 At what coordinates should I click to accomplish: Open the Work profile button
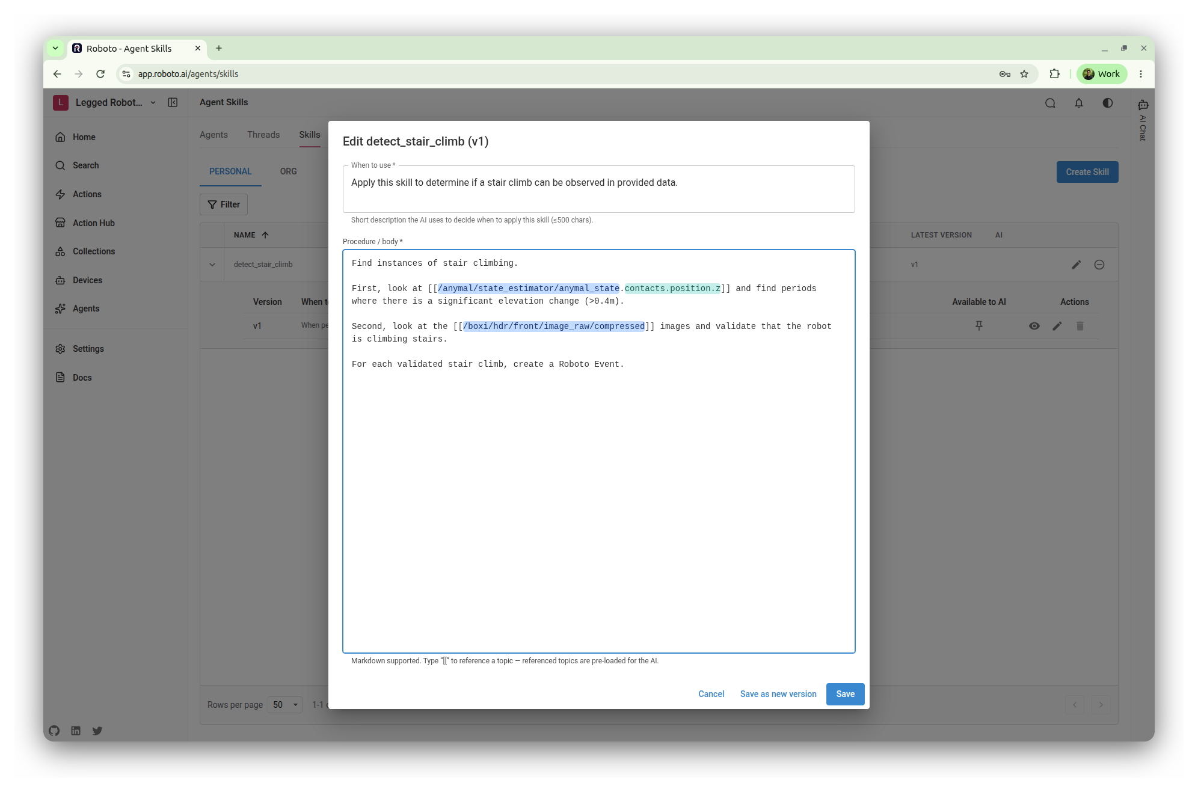(x=1102, y=74)
